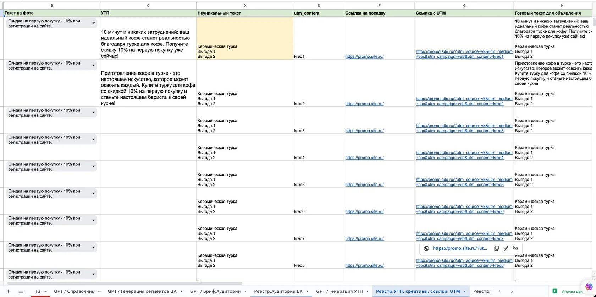Open GPT / Справочник tab menu arrow

click(99, 291)
